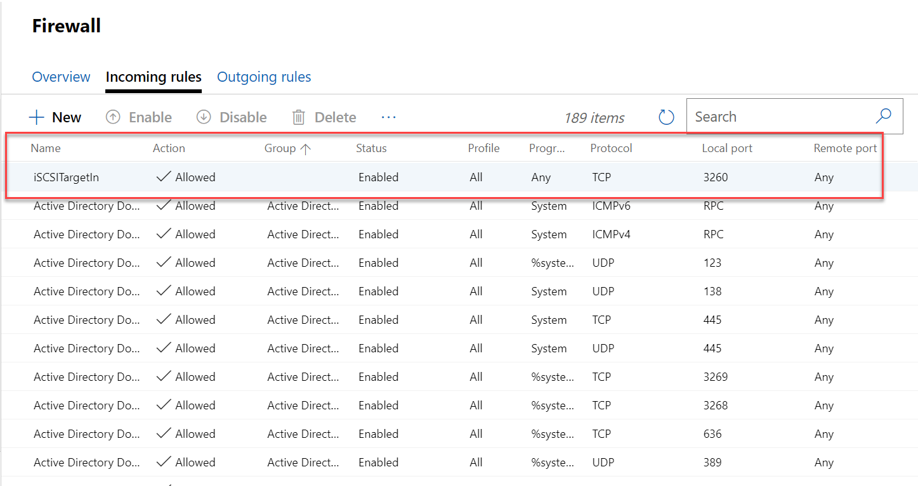The image size is (918, 486).
Task: Sort by the Name column header
Action: coord(46,148)
